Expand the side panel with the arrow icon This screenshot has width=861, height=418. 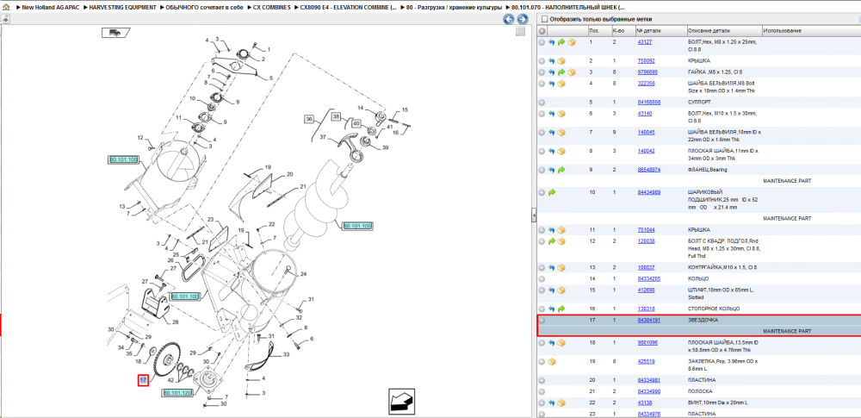(x=5, y=19)
